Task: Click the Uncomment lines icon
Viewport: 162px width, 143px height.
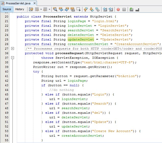Action: click(137, 9)
